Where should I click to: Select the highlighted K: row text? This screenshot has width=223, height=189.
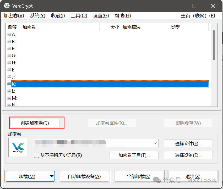[x=14, y=84]
